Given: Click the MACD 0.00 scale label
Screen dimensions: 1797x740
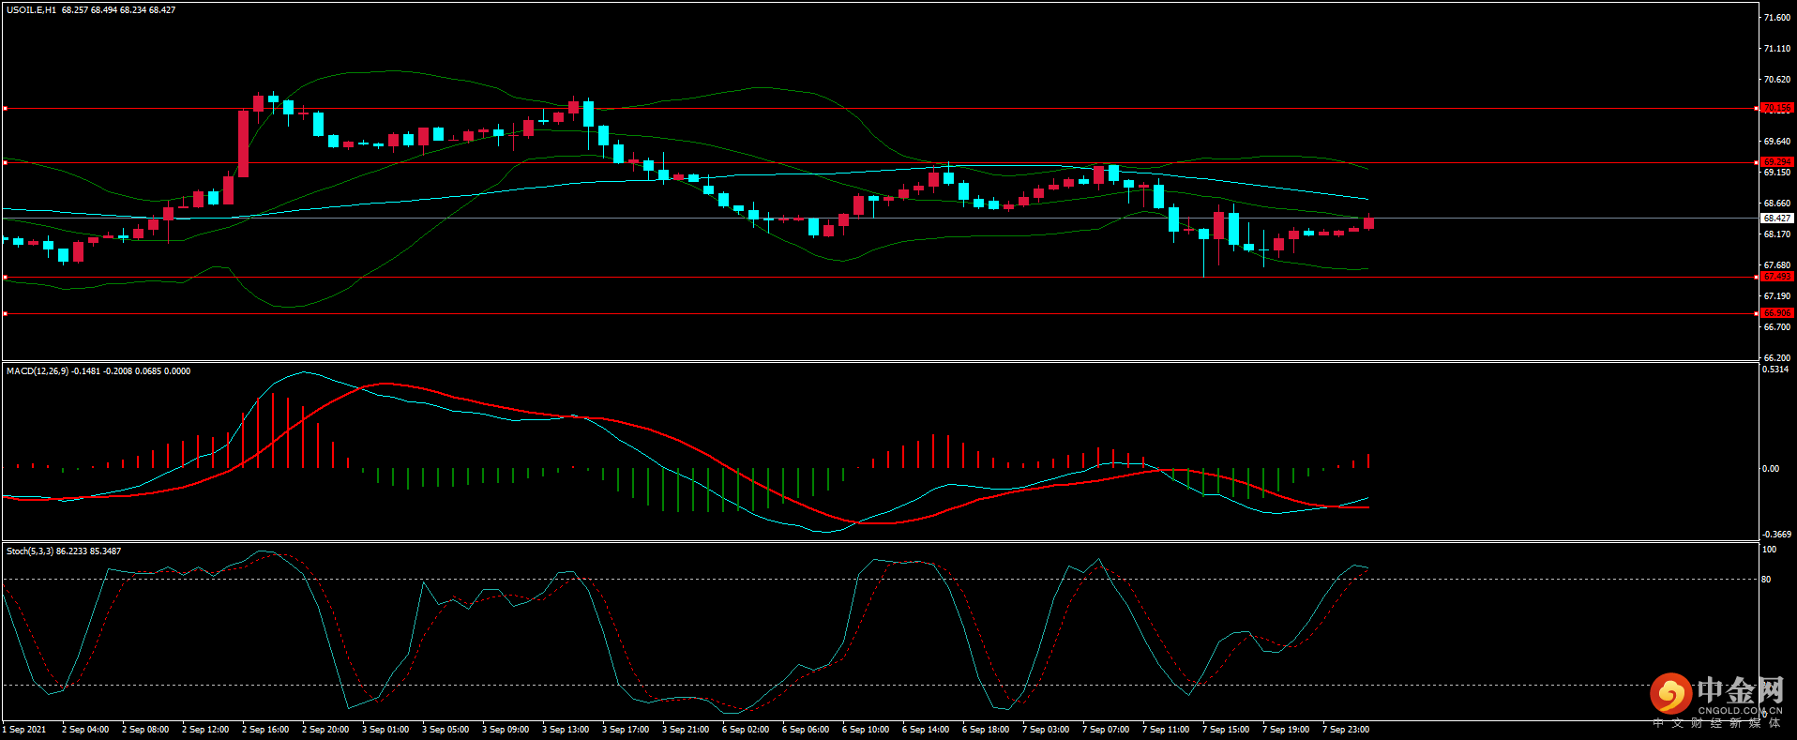Looking at the screenshot, I should [1770, 468].
